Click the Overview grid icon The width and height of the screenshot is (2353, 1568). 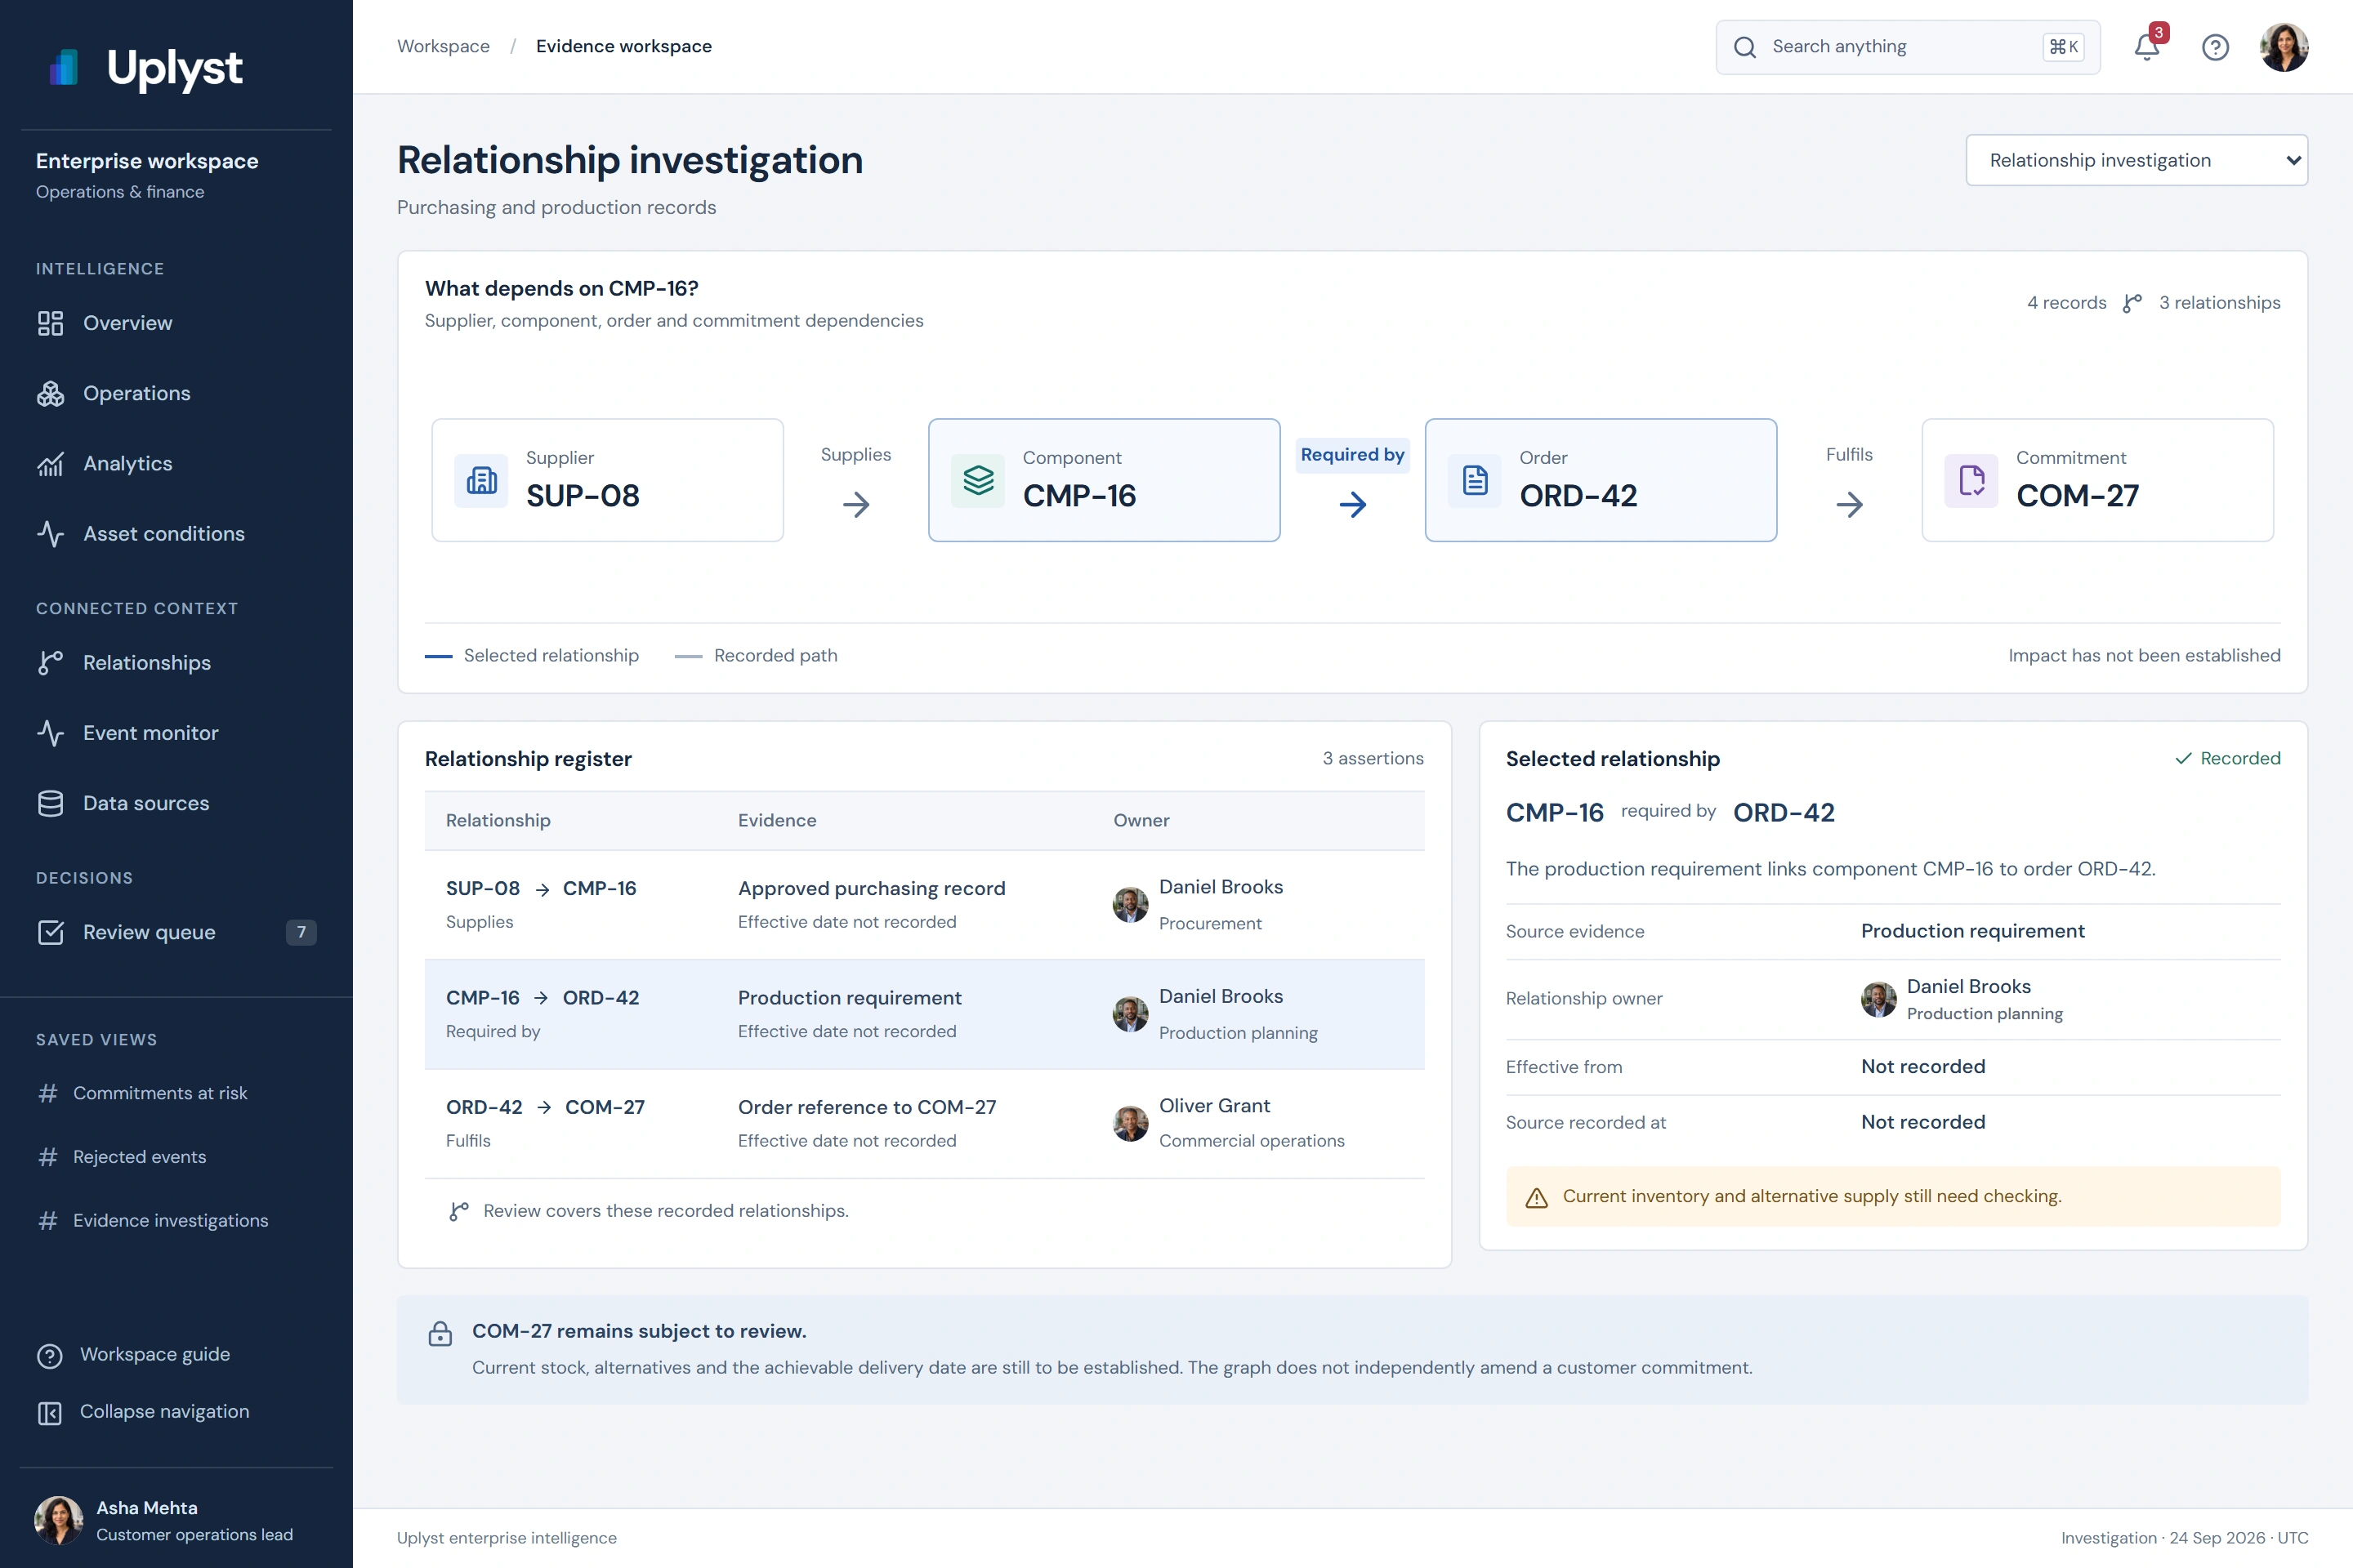(x=50, y=323)
